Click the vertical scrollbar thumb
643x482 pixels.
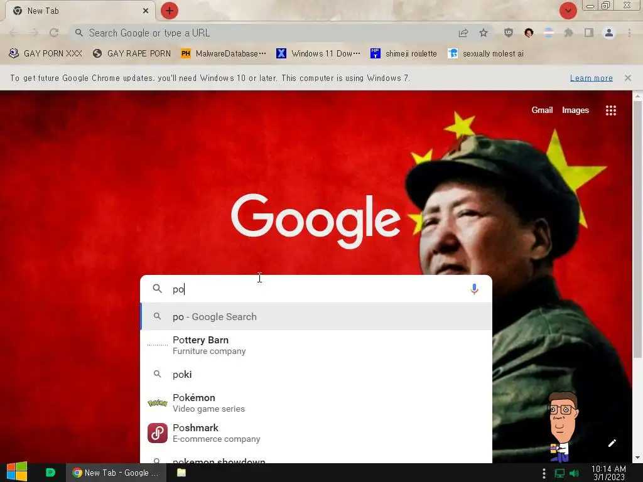[x=637, y=230]
